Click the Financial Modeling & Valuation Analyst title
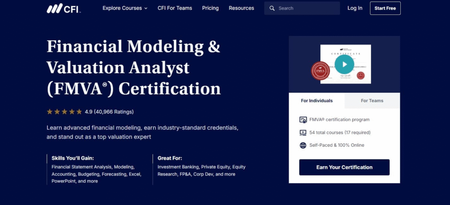This screenshot has width=450, height=205. point(134,68)
